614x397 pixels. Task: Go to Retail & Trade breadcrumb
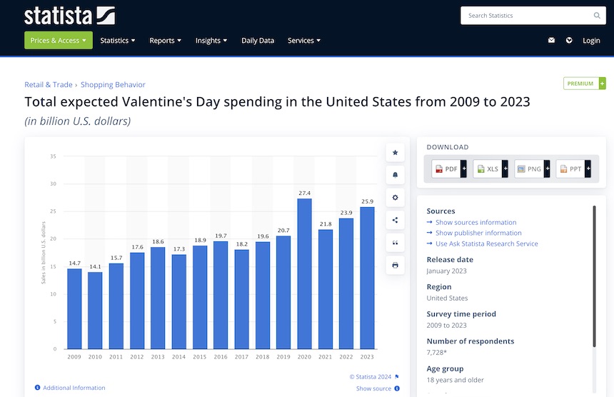(48, 84)
